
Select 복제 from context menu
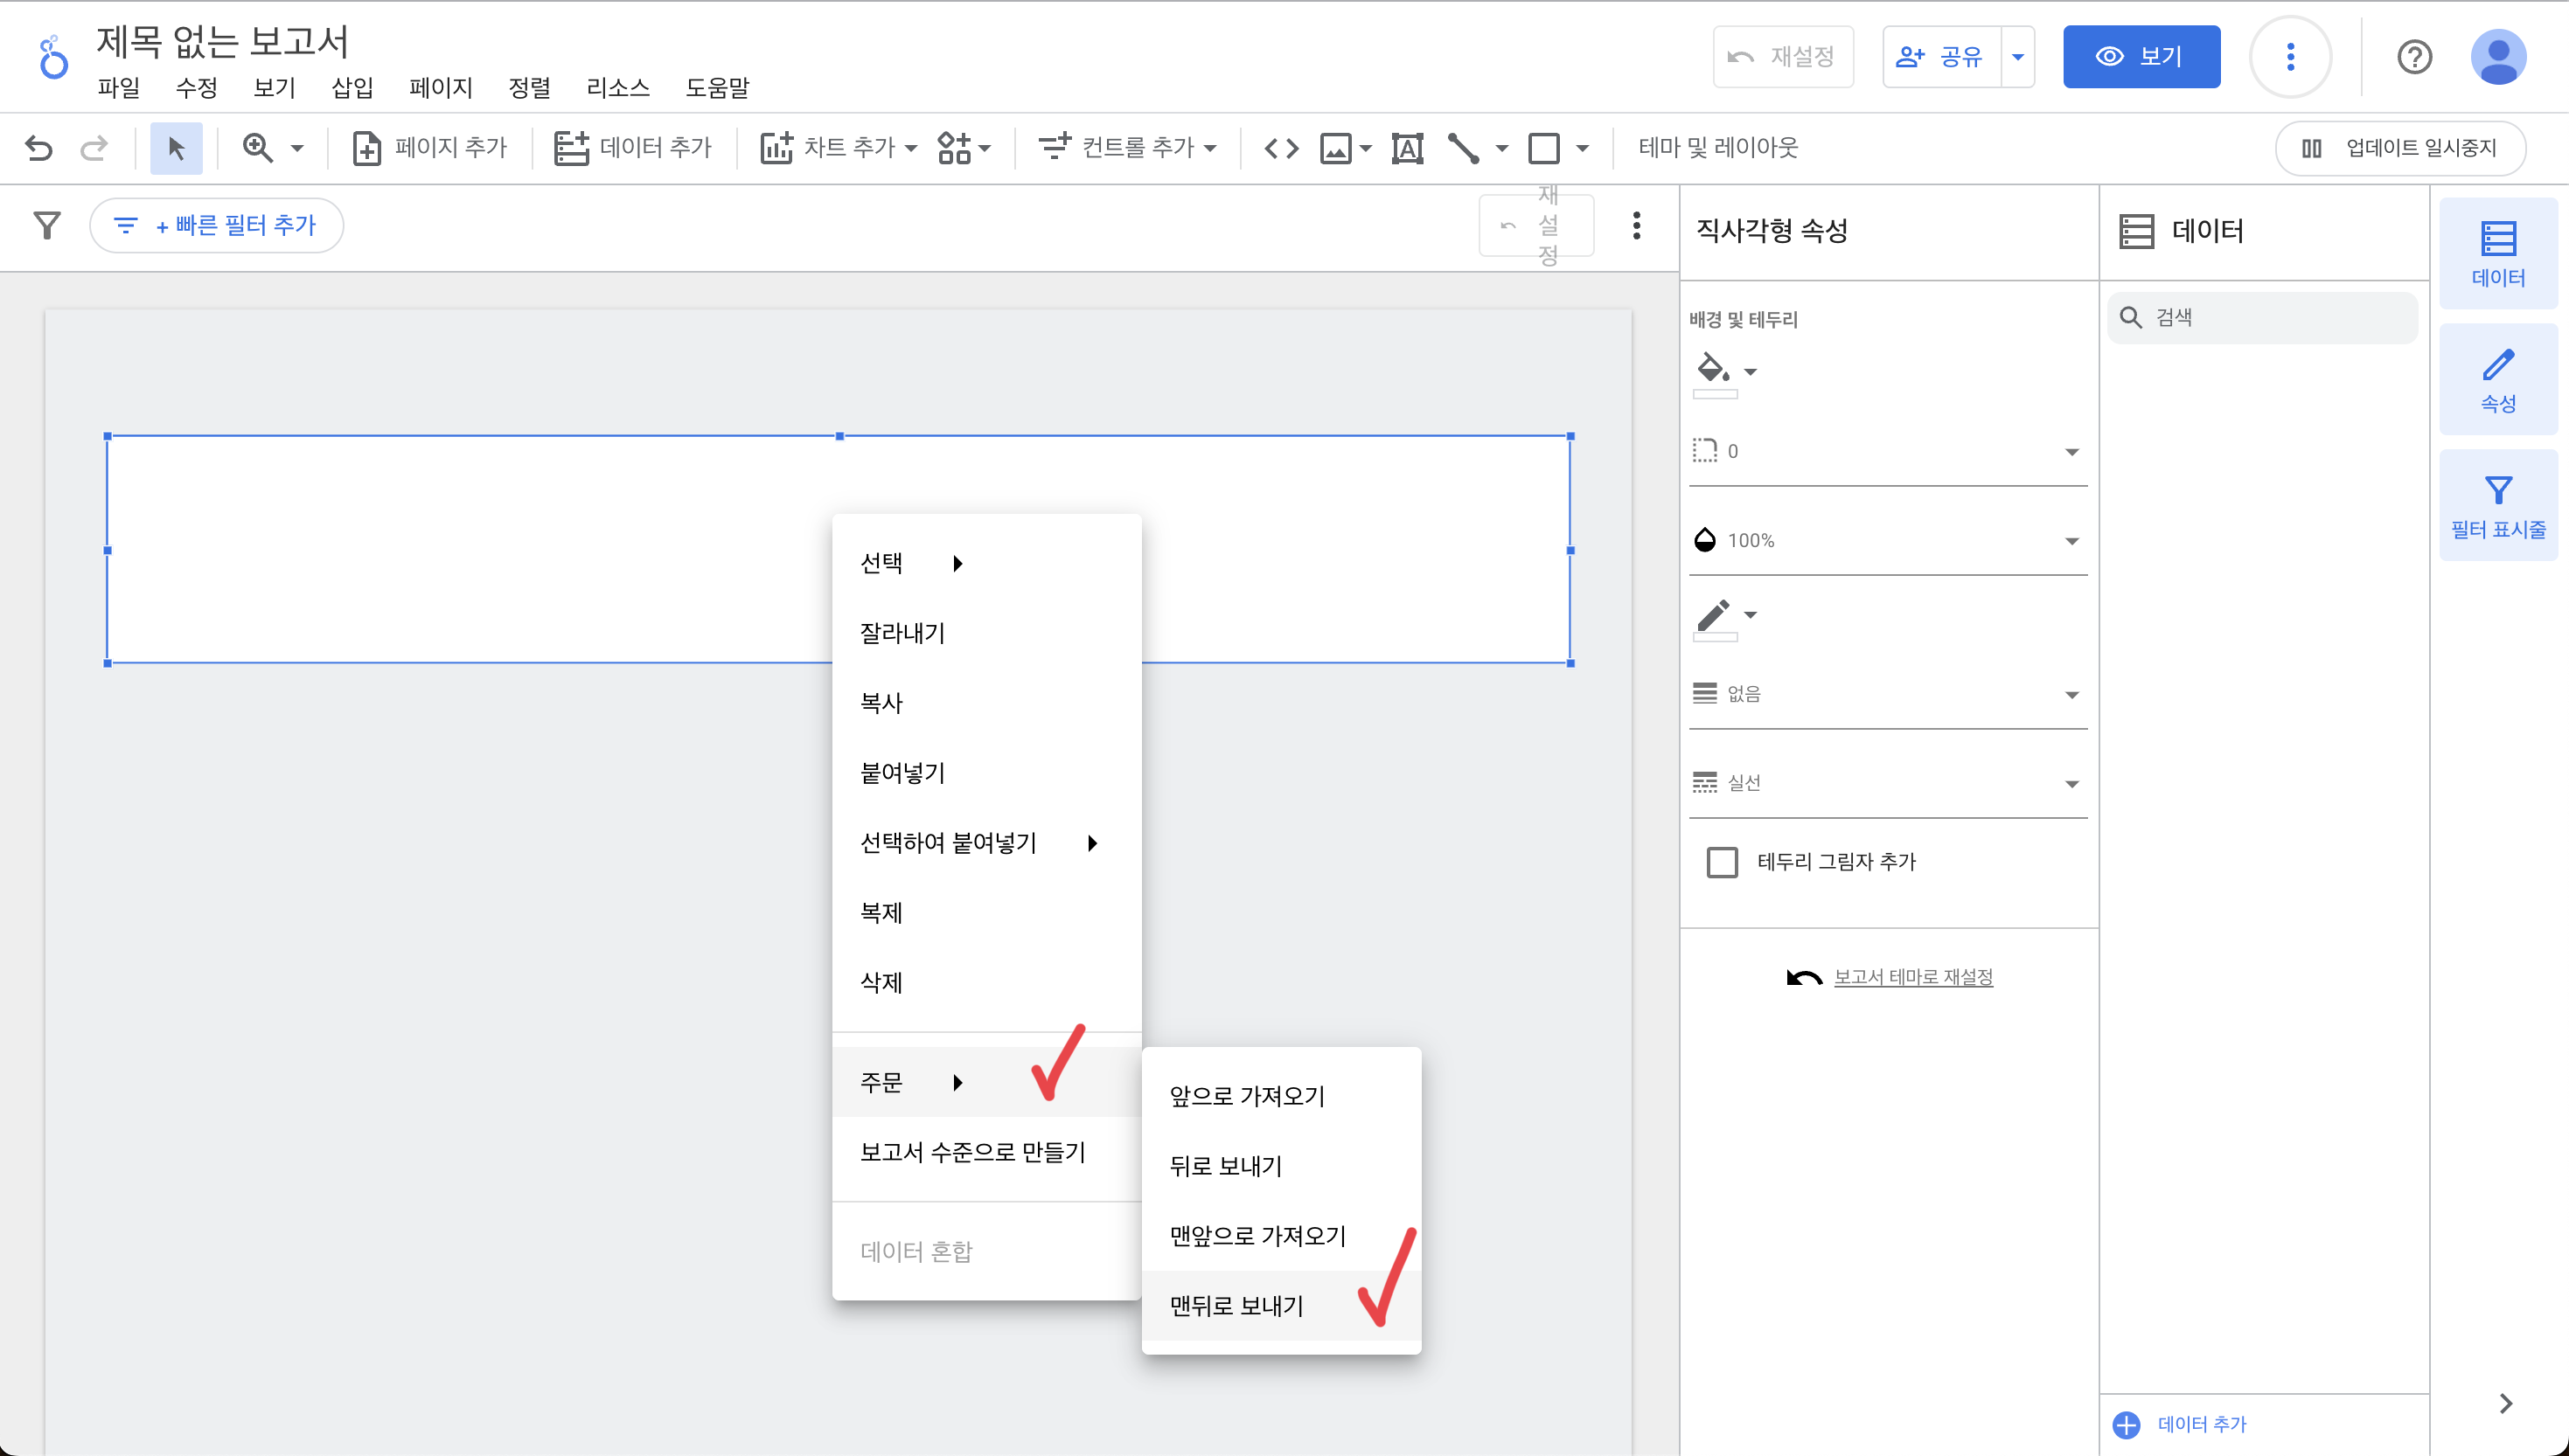pyautogui.click(x=881, y=912)
